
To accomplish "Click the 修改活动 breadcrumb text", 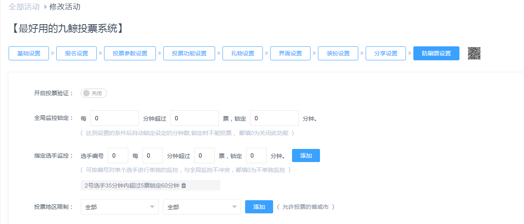I will [x=65, y=7].
